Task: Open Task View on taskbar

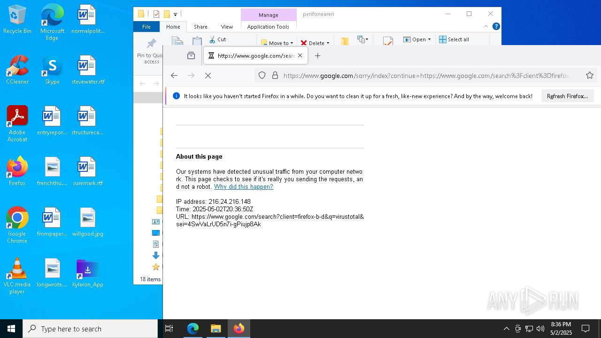Action: (169, 329)
